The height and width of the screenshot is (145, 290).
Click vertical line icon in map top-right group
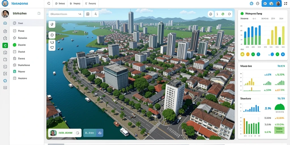(217, 14)
